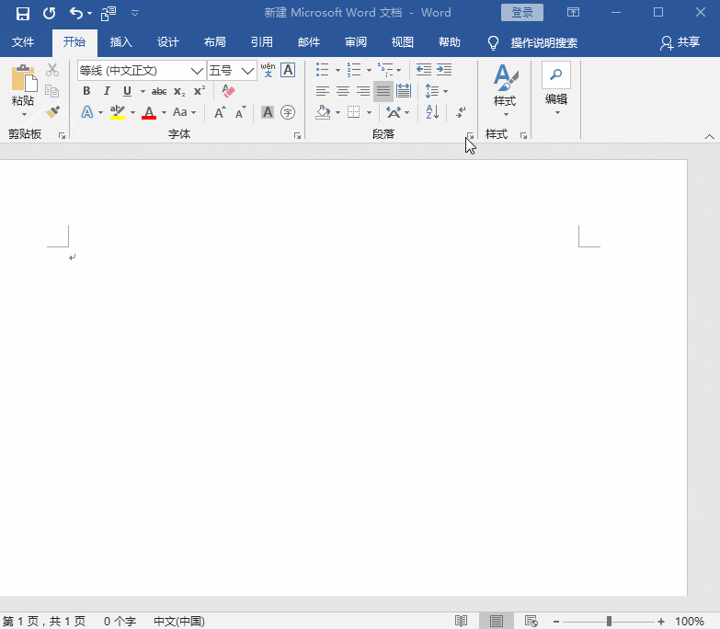Toggle Italic formatting
Screen dimensions: 720x629
coord(107,91)
